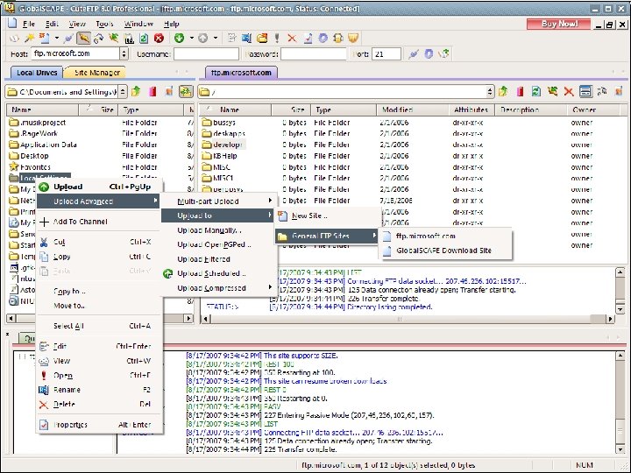Click the gold shield icon at the toolbar end
The image size is (631, 473).
click(x=353, y=39)
